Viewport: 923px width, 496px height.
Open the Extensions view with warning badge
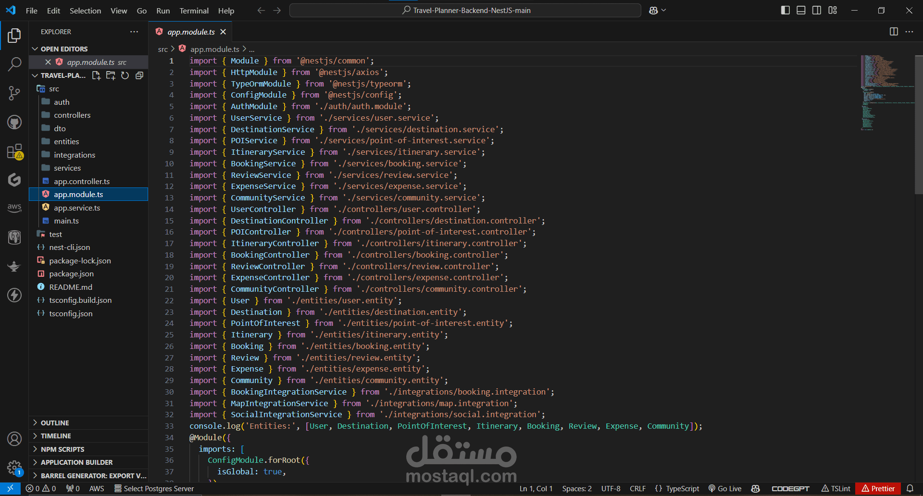[x=14, y=151]
